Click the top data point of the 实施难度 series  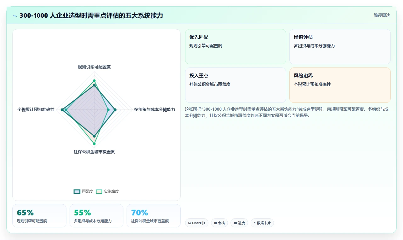(94, 81)
